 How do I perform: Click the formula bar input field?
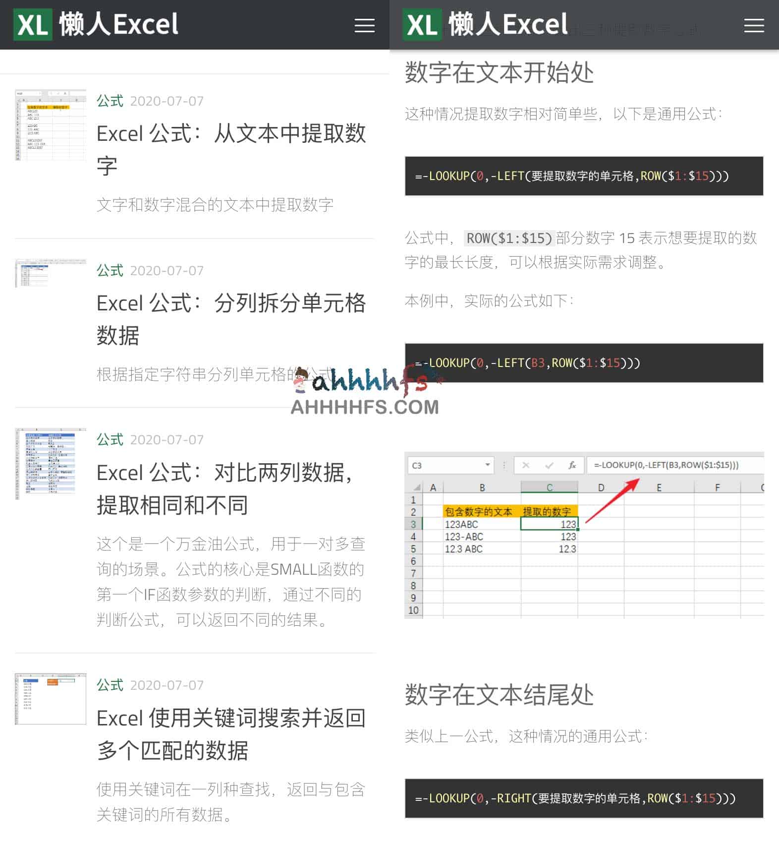coord(674,465)
